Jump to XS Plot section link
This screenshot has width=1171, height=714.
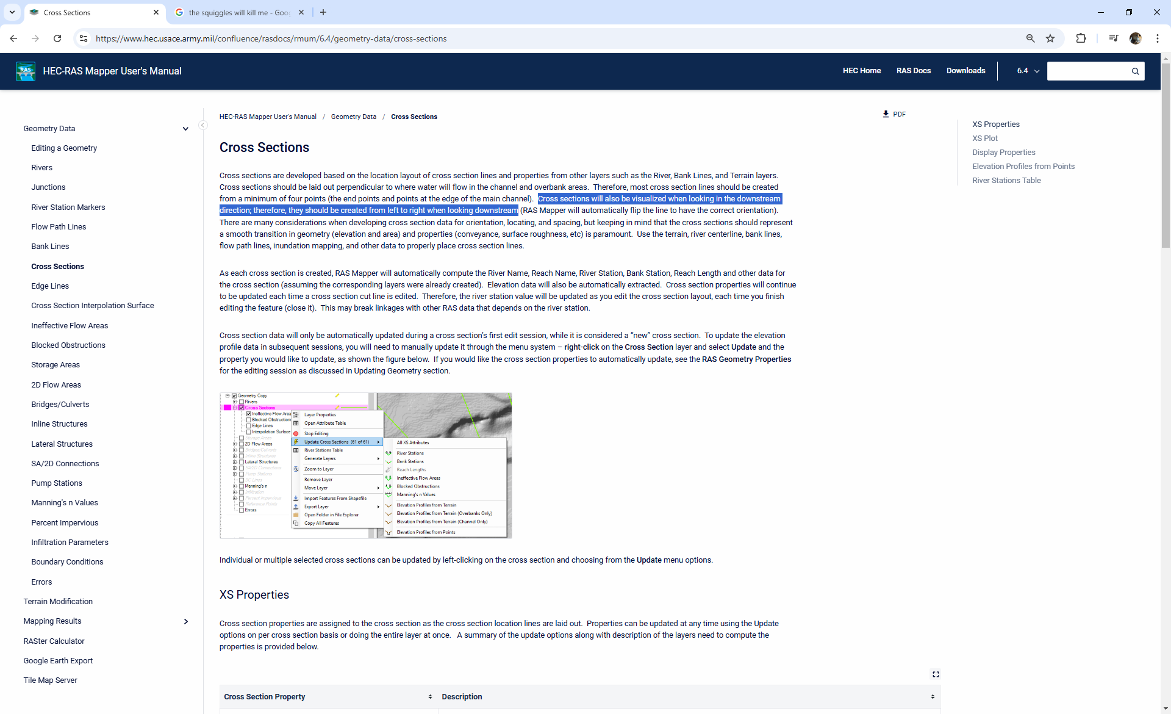point(984,139)
